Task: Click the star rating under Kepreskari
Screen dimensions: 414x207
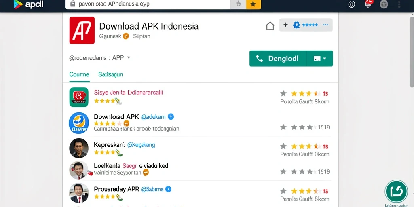Action: pos(108,152)
